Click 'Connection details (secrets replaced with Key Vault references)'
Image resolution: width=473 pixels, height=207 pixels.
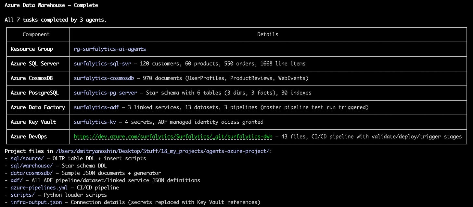(166, 202)
